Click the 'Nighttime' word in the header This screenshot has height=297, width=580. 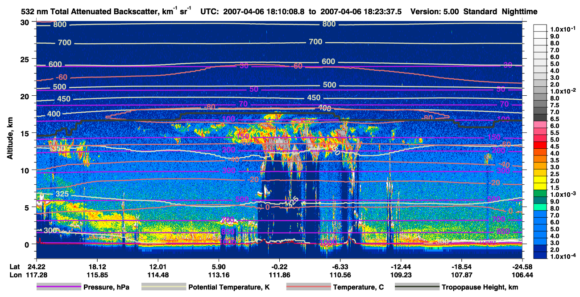coord(519,12)
